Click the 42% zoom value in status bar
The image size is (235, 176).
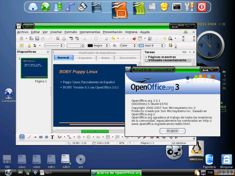click(x=121, y=143)
